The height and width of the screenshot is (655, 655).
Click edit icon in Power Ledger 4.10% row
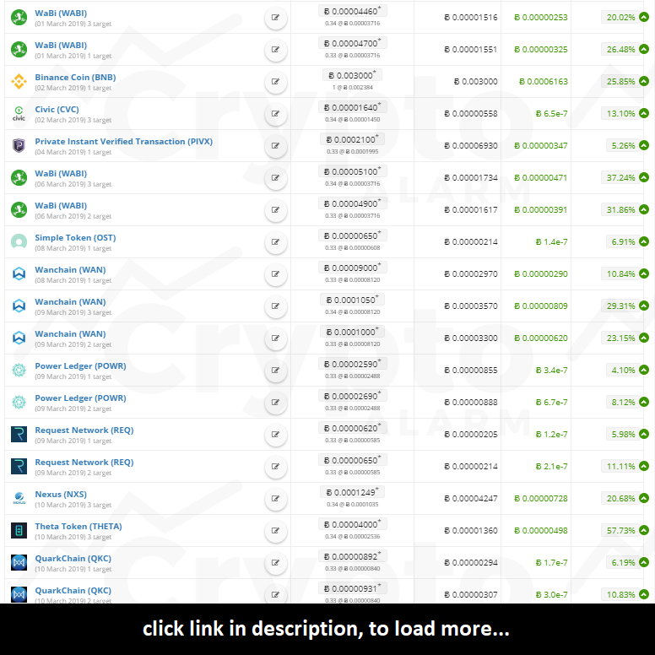(x=276, y=370)
